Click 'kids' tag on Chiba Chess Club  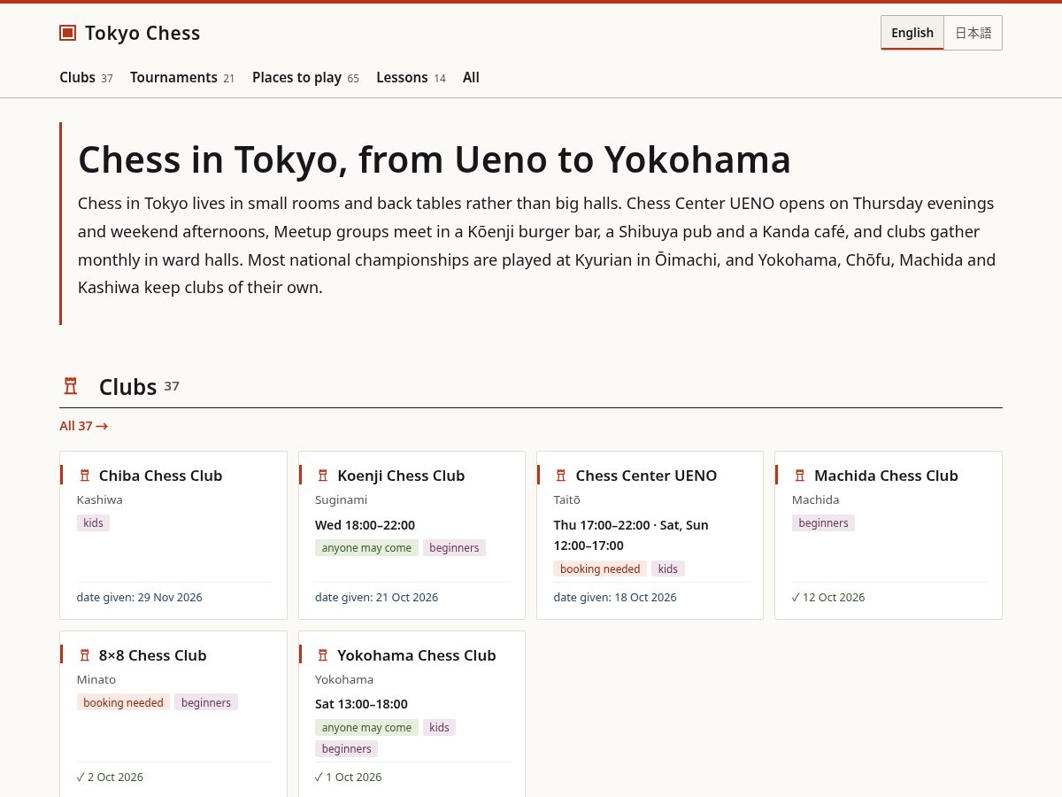(x=93, y=523)
